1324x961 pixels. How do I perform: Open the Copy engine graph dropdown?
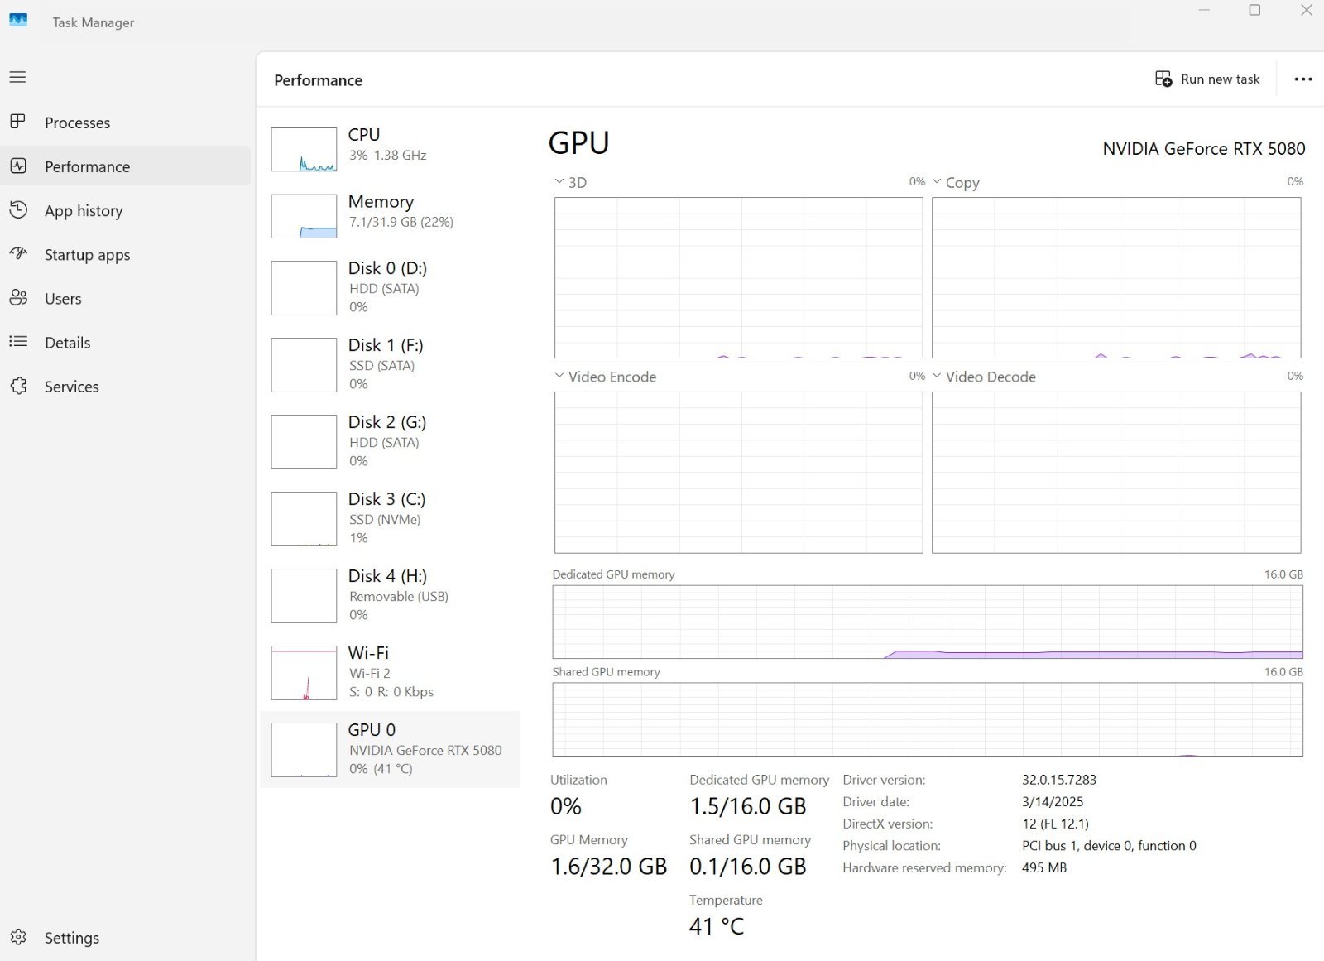pos(937,182)
